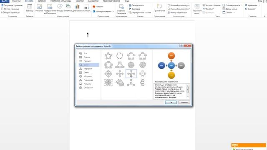The height and width of the screenshot is (150, 267).
Task: Click Отмена to cancel the dialog
Action: pos(184,102)
